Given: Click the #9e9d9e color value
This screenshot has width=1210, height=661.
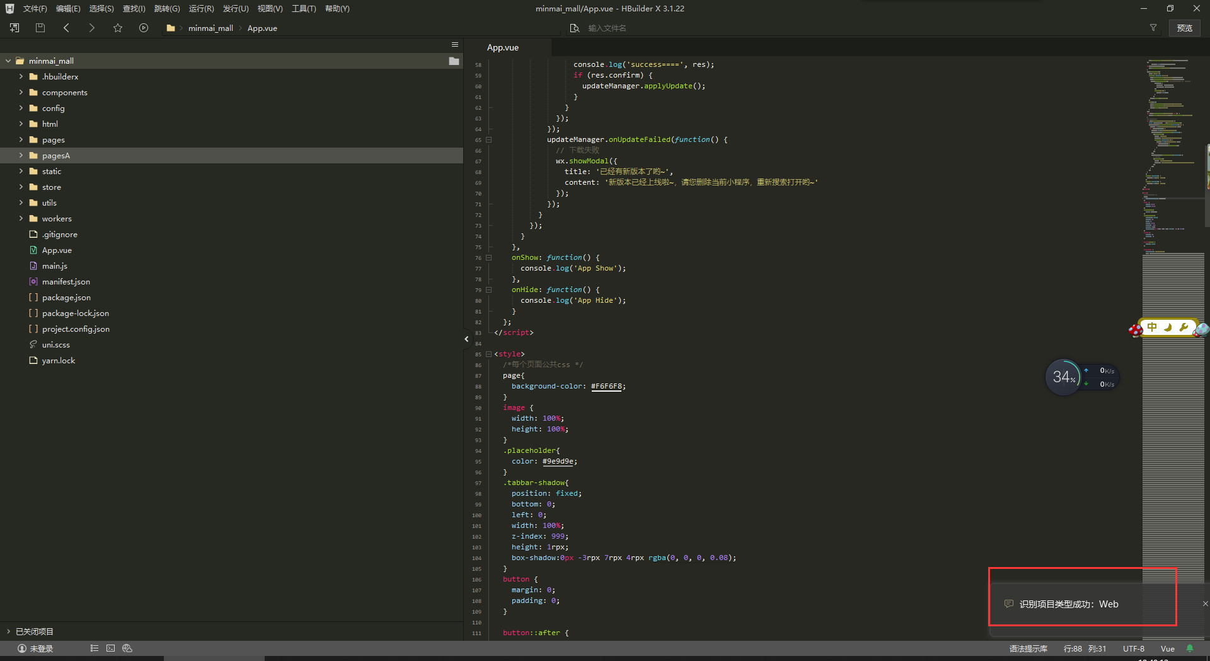Looking at the screenshot, I should coord(558,461).
